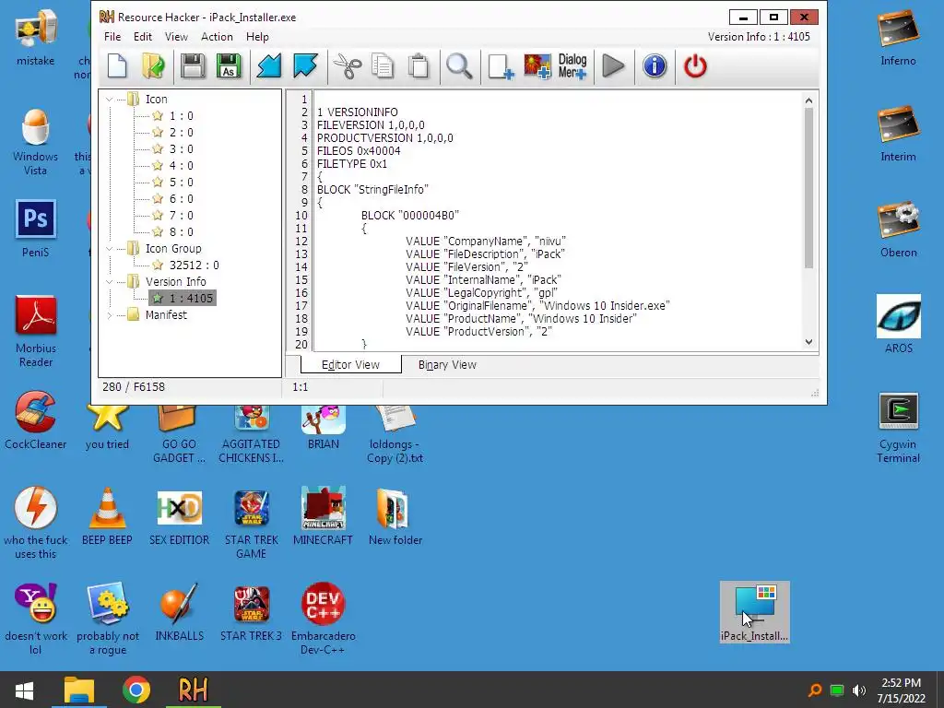Click the Paste clipboard icon
The height and width of the screenshot is (708, 944).
(419, 66)
